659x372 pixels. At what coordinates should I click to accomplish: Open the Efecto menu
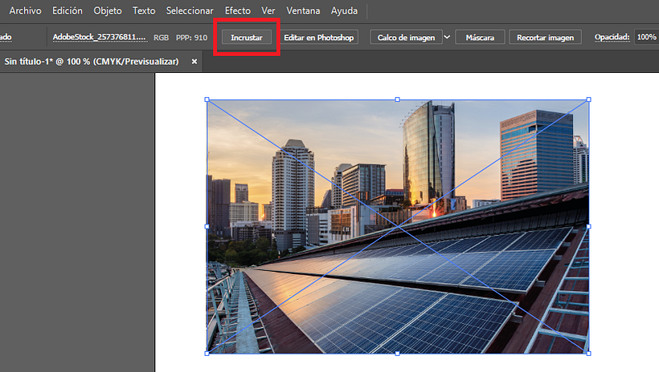[237, 11]
